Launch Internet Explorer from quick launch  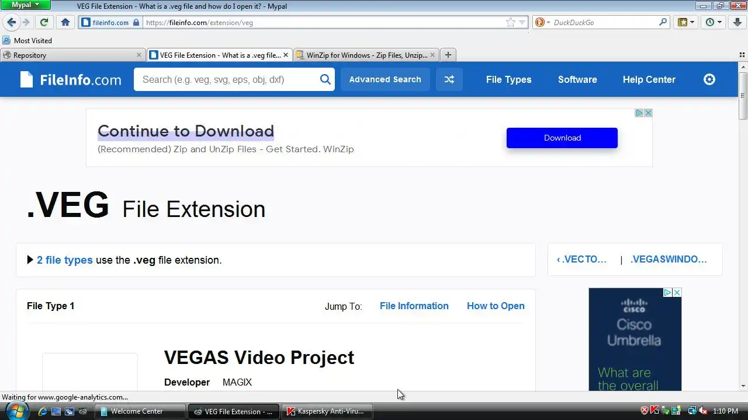tap(43, 411)
